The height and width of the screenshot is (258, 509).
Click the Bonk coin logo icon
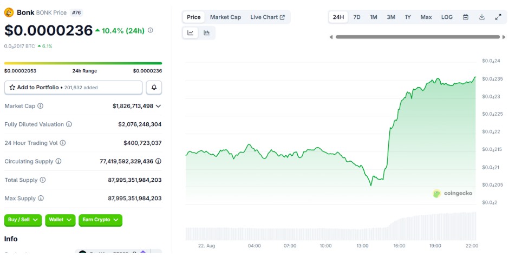pyautogui.click(x=9, y=12)
